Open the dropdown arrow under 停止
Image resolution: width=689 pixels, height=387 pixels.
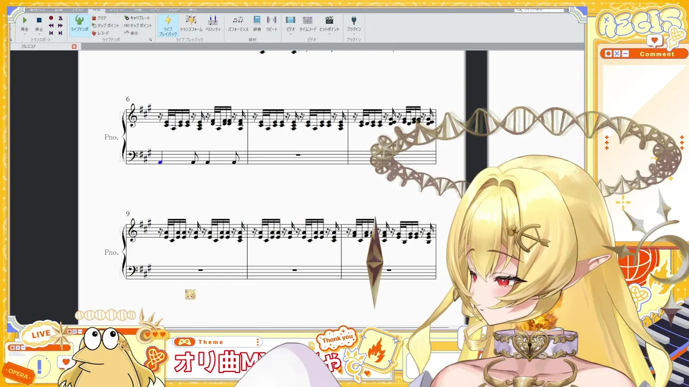pos(39,34)
